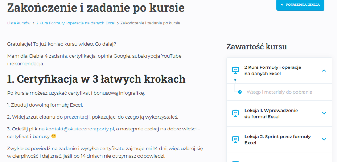Click presentation icon beside Lekcja 1. Wprowadzenie
Screen dimensions: 337x162
coord(235,113)
